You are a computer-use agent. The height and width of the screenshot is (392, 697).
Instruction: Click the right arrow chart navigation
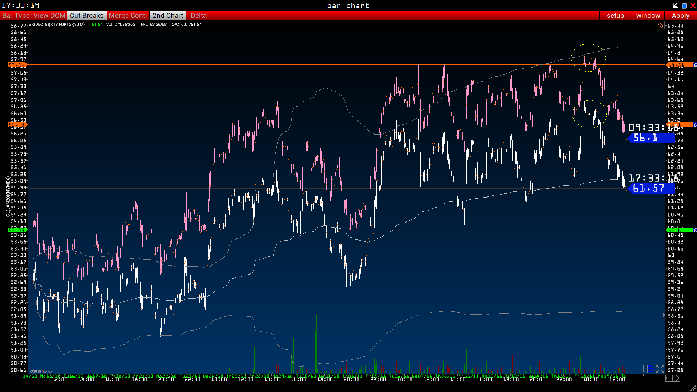pyautogui.click(x=676, y=379)
